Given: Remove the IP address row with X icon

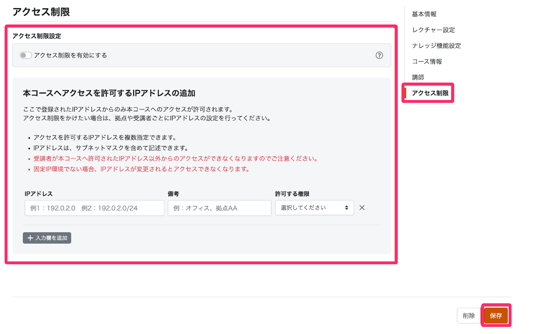Looking at the screenshot, I should click(362, 208).
